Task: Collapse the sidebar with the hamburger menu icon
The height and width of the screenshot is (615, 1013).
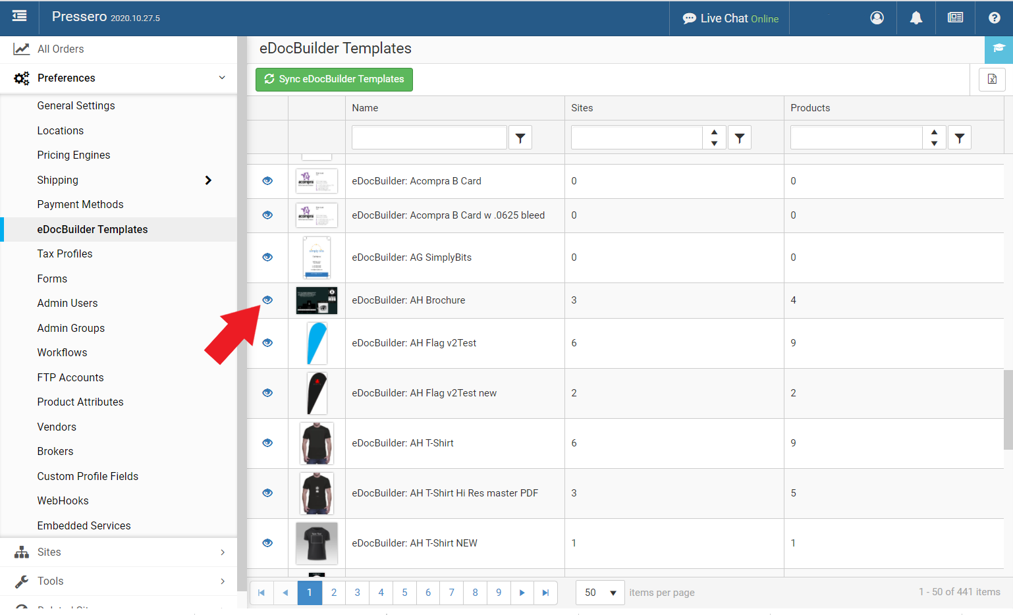Action: (20, 16)
